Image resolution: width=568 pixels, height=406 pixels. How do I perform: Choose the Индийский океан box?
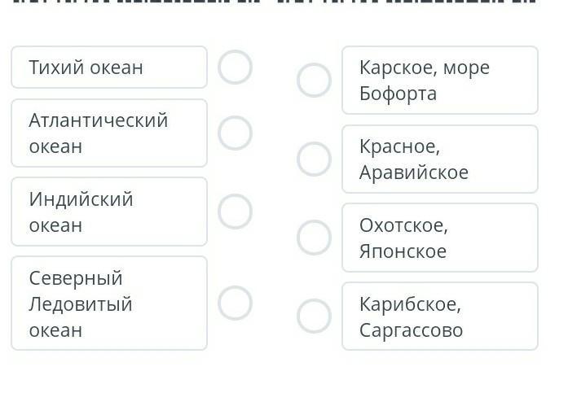coord(109,212)
